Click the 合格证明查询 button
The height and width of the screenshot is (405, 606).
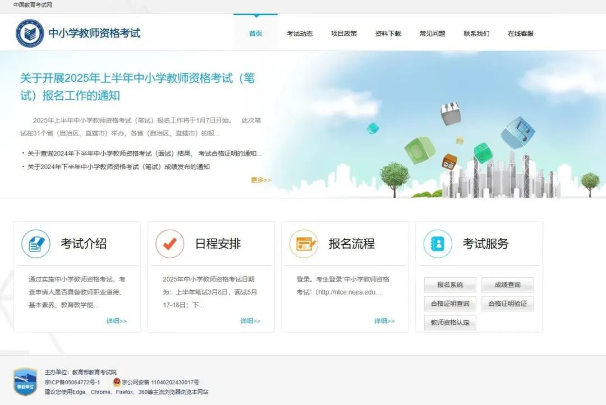point(449,304)
